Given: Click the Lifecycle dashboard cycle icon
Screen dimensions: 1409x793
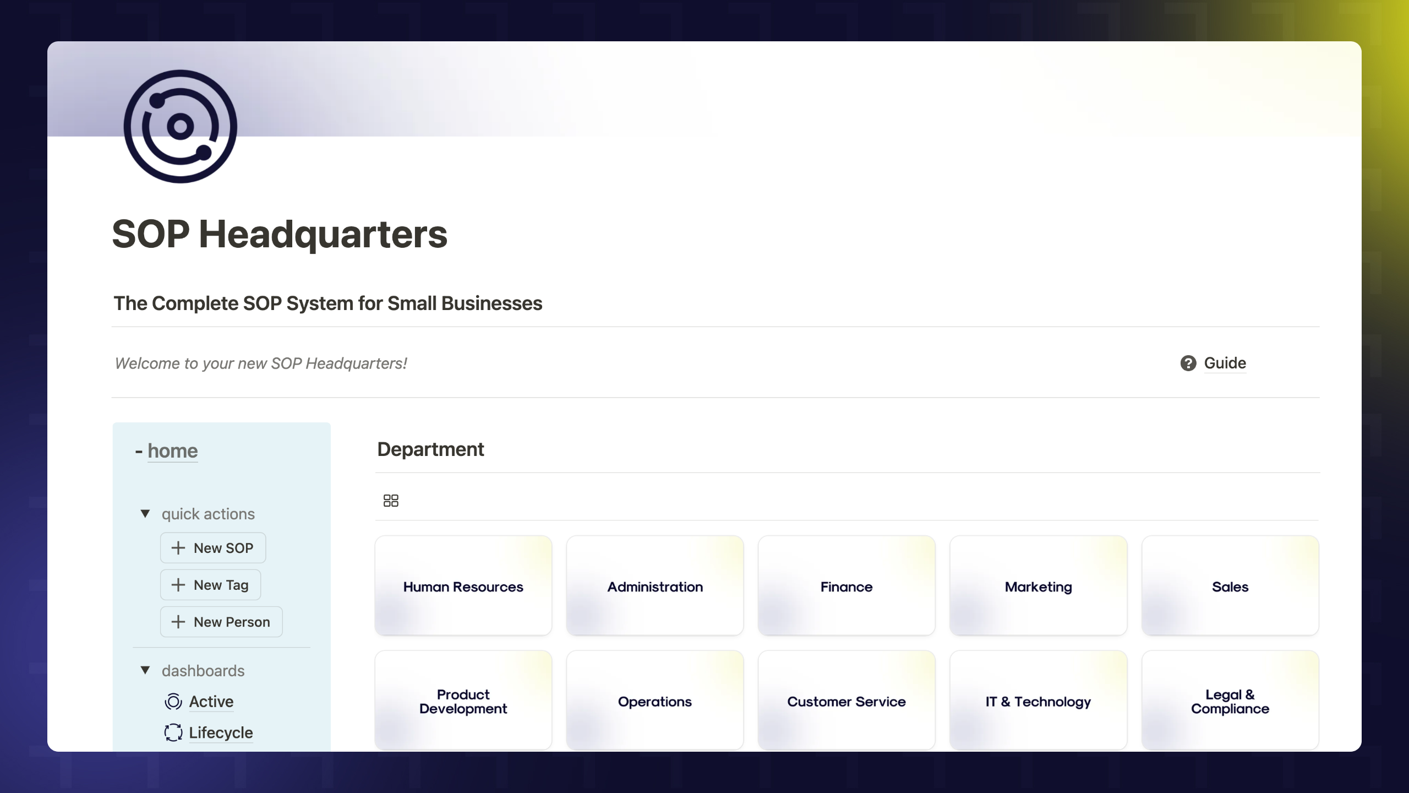Looking at the screenshot, I should click(x=173, y=732).
